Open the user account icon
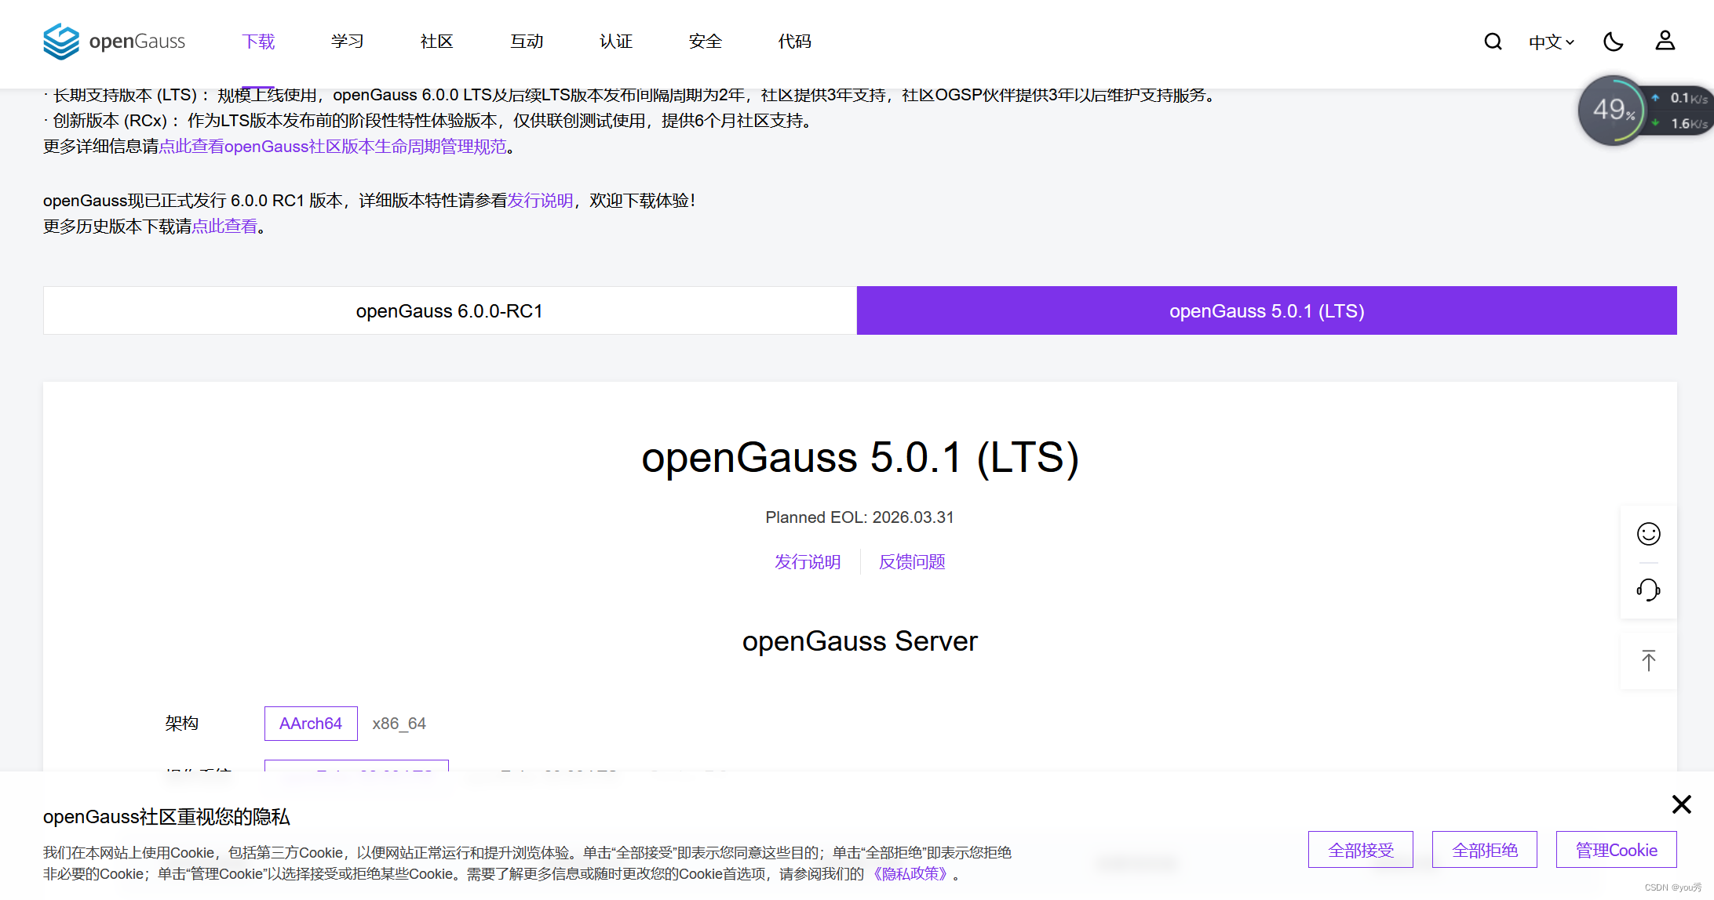 [1665, 42]
